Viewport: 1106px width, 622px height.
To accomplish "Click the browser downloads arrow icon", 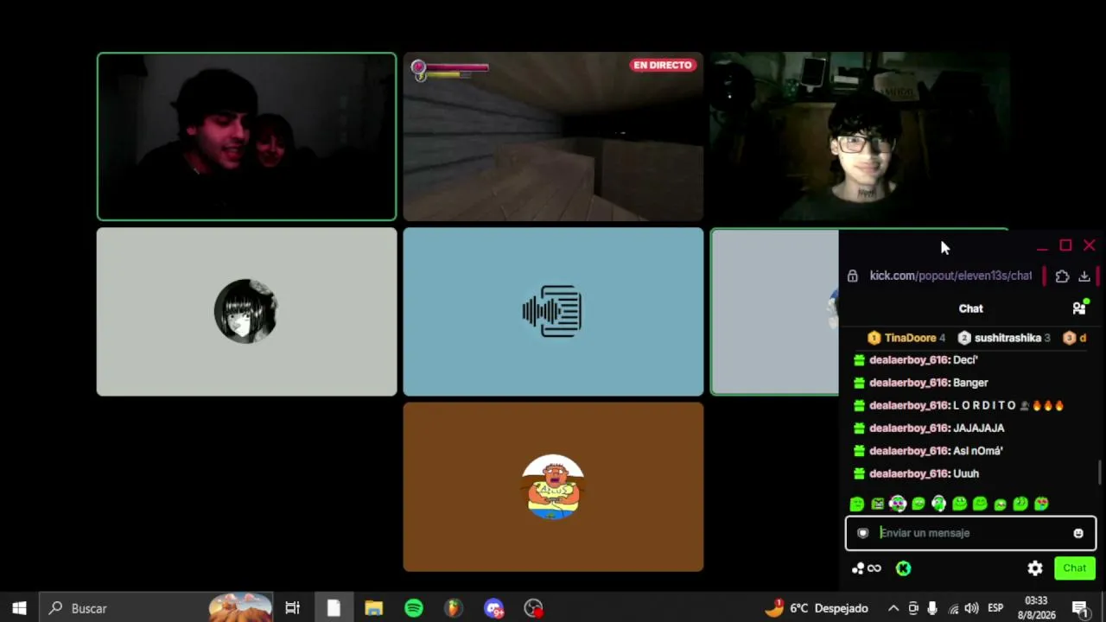I will (1084, 276).
